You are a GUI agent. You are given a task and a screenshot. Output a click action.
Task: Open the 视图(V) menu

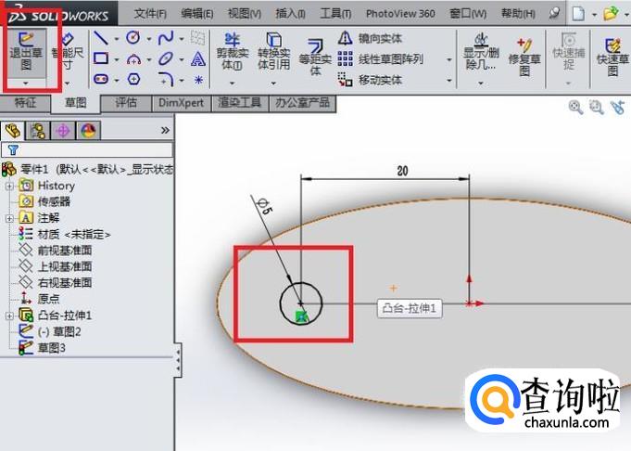(x=245, y=14)
